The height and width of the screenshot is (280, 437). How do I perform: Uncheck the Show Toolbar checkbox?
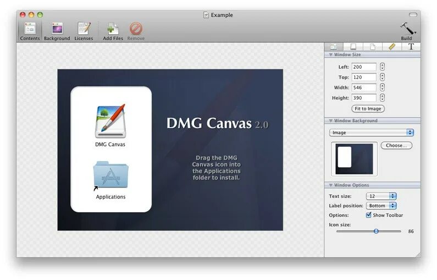tap(368, 215)
